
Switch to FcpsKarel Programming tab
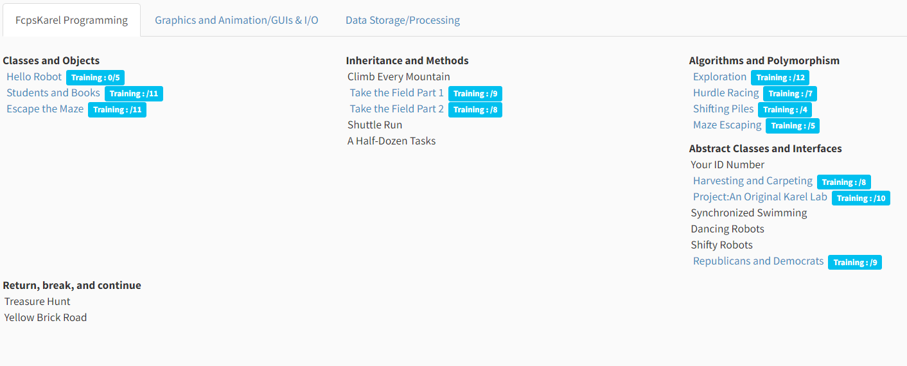[x=71, y=20]
